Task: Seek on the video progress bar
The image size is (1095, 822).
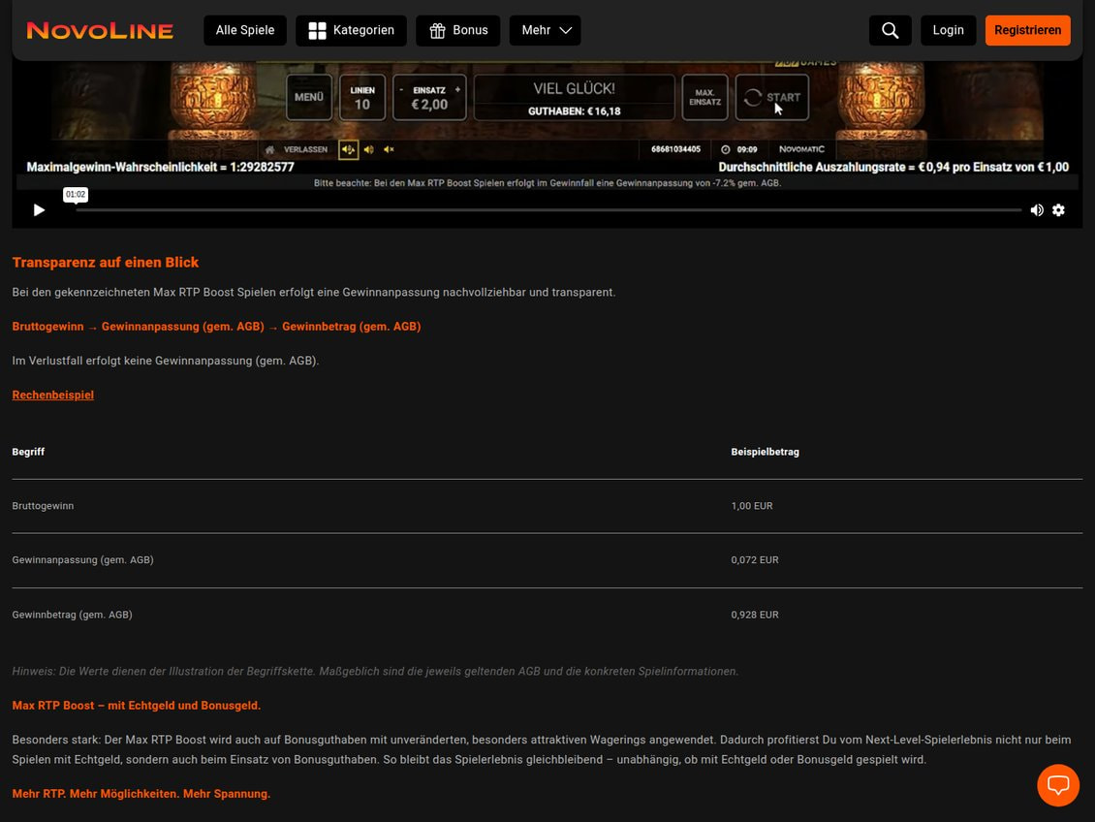Action: pos(548,210)
